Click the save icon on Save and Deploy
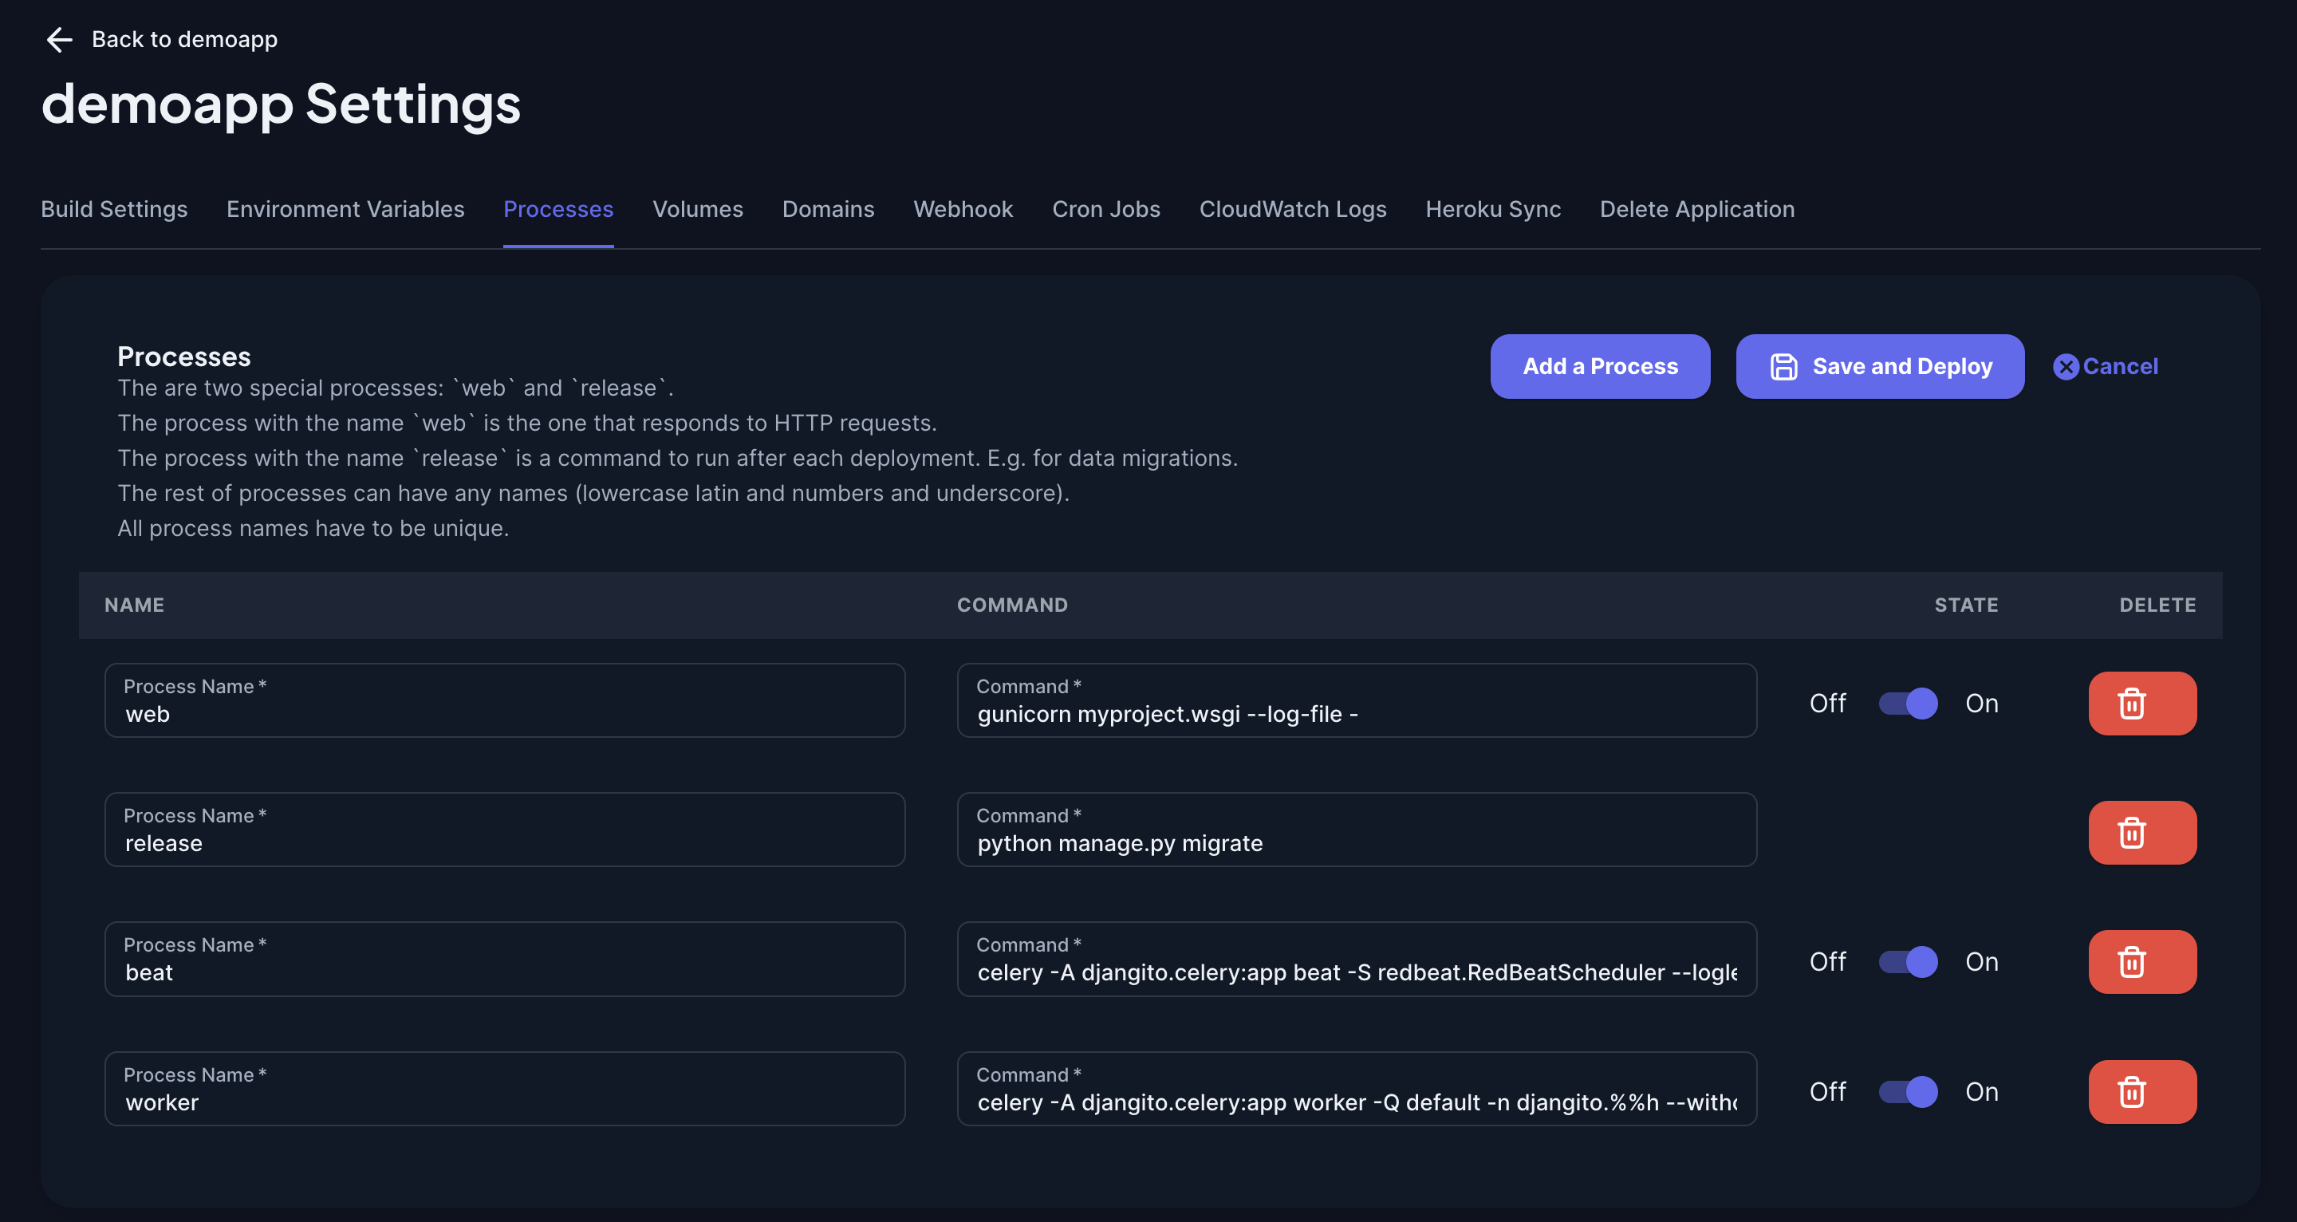Screen dimensions: 2297x1222 tap(1783, 365)
